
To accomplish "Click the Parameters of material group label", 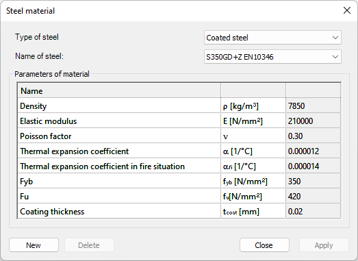I will point(52,74).
